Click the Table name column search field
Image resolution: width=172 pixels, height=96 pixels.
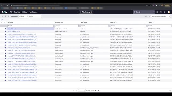point(94,26)
